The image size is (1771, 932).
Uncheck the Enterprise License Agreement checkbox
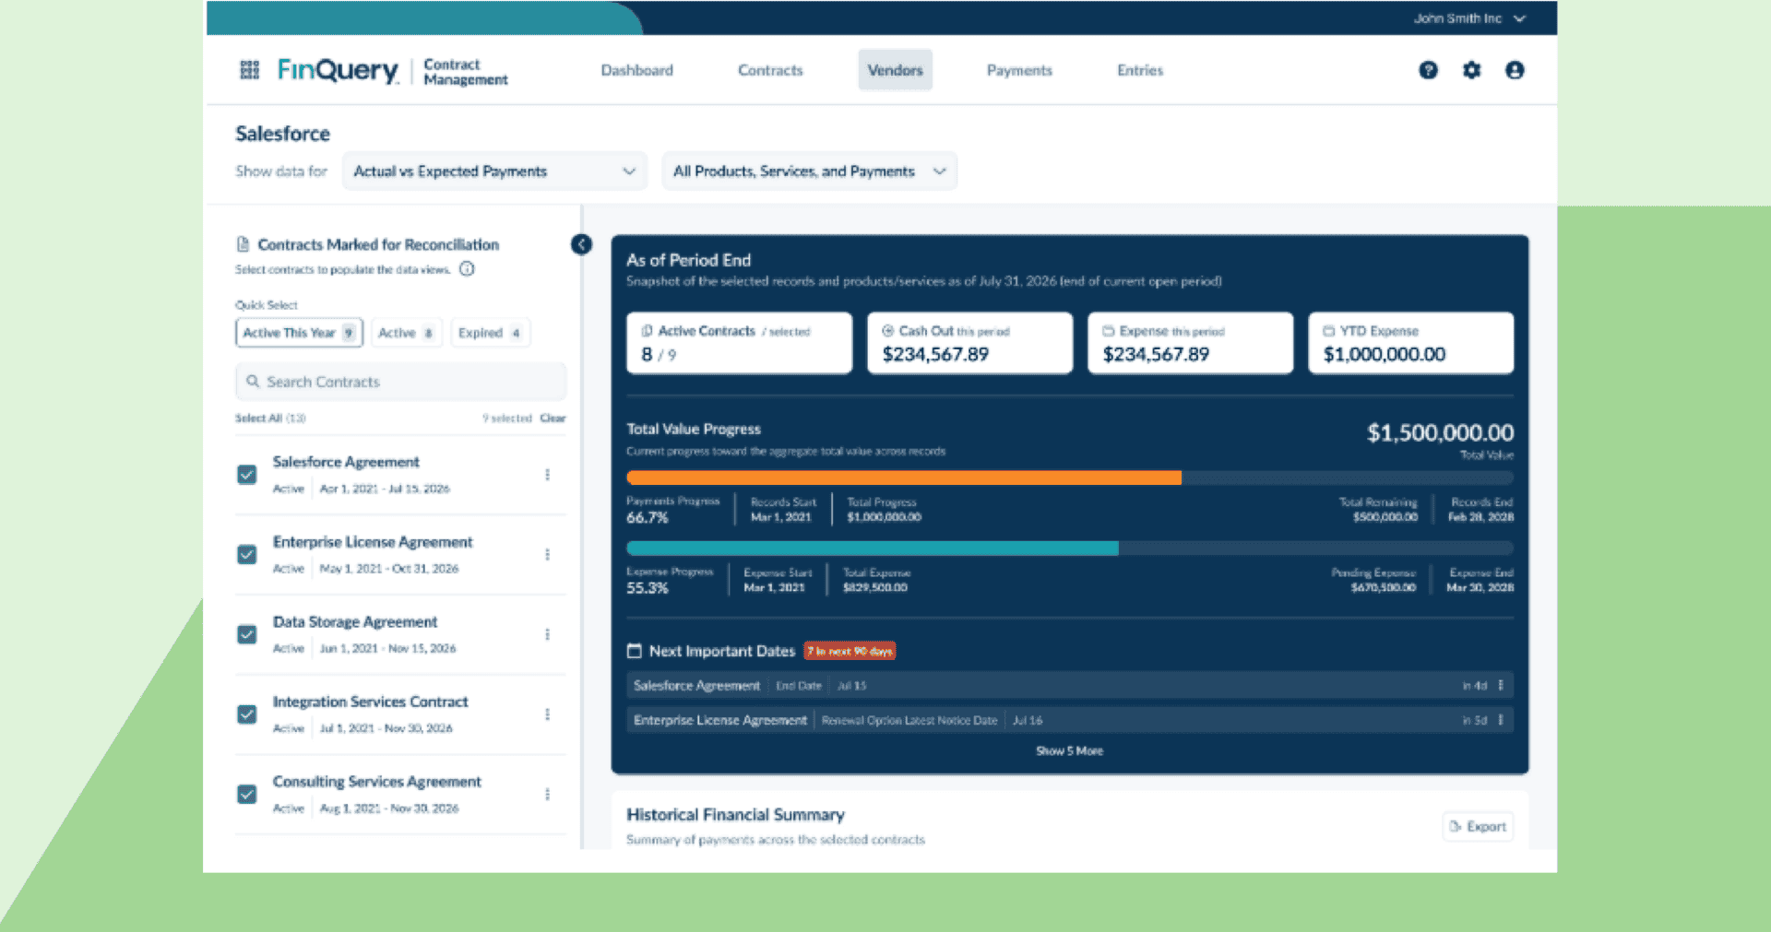pyautogui.click(x=246, y=554)
